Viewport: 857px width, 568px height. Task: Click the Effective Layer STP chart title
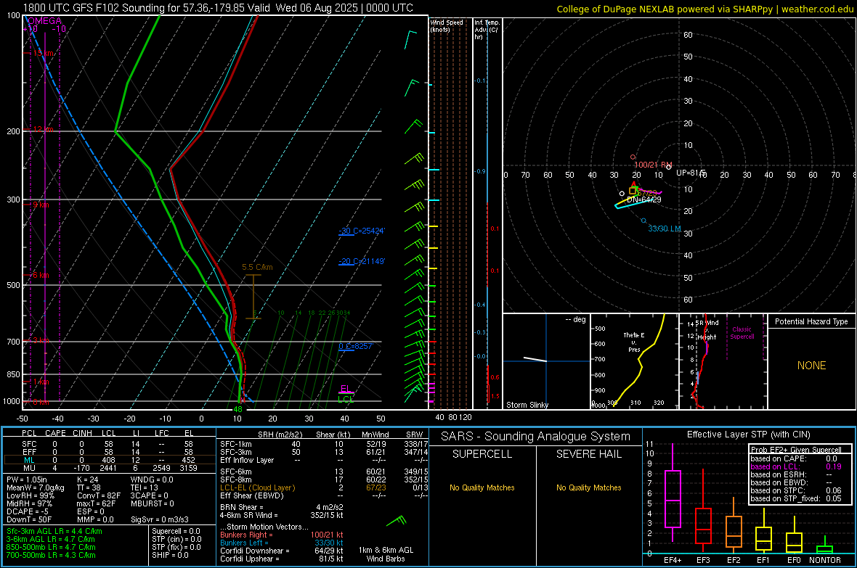pyautogui.click(x=748, y=435)
